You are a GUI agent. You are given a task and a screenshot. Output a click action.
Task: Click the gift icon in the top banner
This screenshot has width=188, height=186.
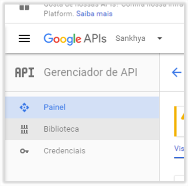pyautogui.click(x=24, y=8)
